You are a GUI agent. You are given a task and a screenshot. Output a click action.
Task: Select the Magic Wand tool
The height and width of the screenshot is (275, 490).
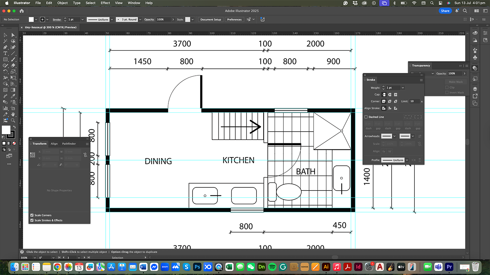(5, 41)
